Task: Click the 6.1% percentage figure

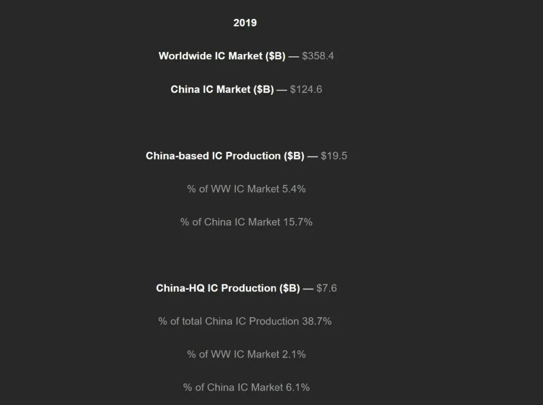Action: (x=298, y=387)
